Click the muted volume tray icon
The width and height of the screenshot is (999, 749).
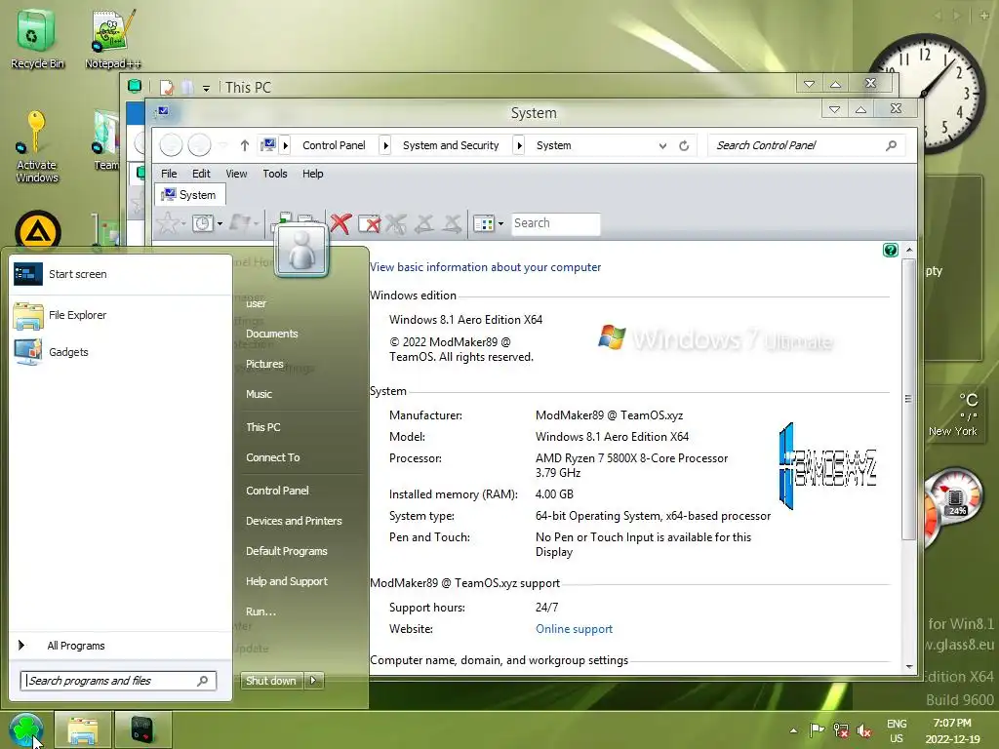pyautogui.click(x=864, y=730)
